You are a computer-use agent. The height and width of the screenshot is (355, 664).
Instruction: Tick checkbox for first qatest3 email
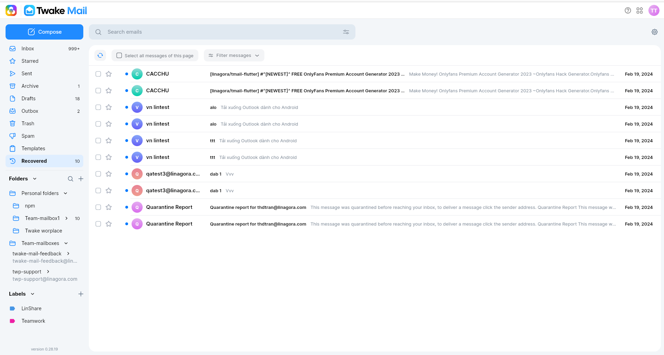pyautogui.click(x=98, y=174)
